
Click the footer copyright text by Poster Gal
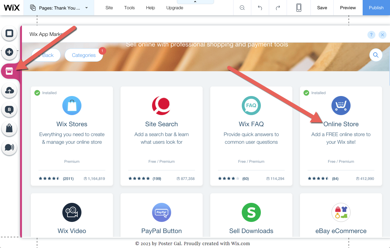tap(193, 244)
